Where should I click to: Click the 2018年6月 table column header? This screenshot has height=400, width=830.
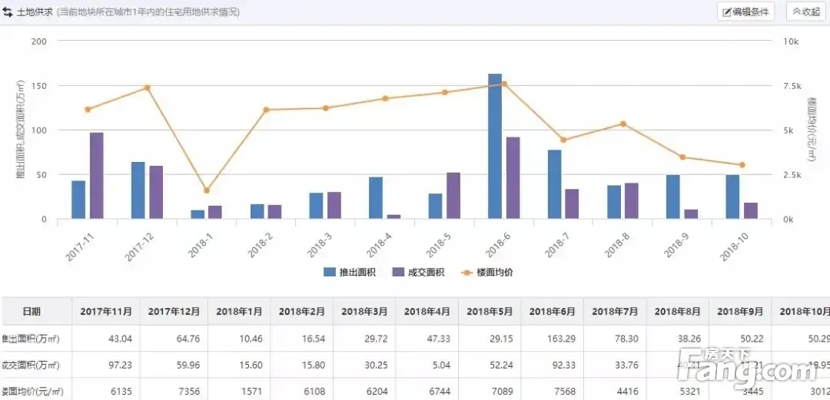(553, 312)
